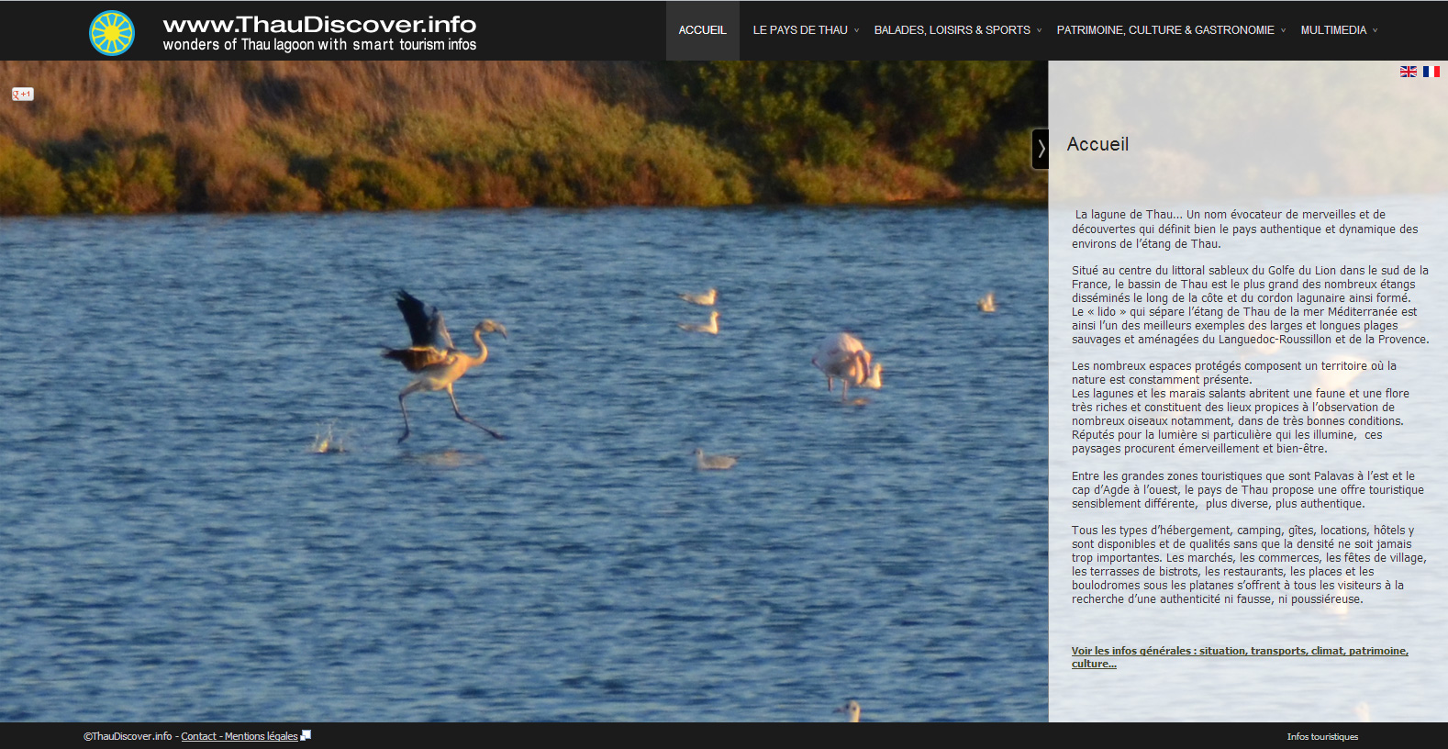Click the paragraph starting 'Les nombreux espaces protégés'
The width and height of the screenshot is (1448, 749).
[1241, 408]
